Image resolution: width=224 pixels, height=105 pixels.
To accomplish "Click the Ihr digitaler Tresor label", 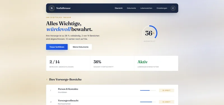I will pyautogui.click(x=59, y=17).
